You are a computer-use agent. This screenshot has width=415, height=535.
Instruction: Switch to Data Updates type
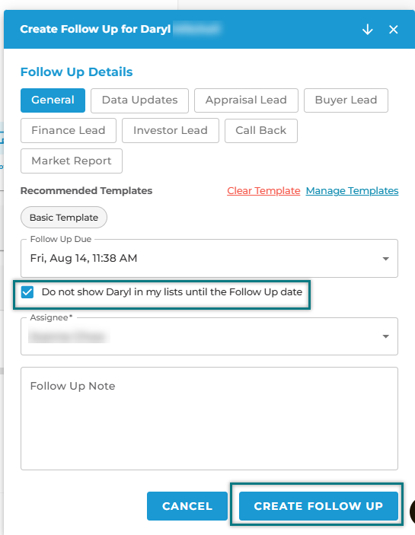(139, 100)
